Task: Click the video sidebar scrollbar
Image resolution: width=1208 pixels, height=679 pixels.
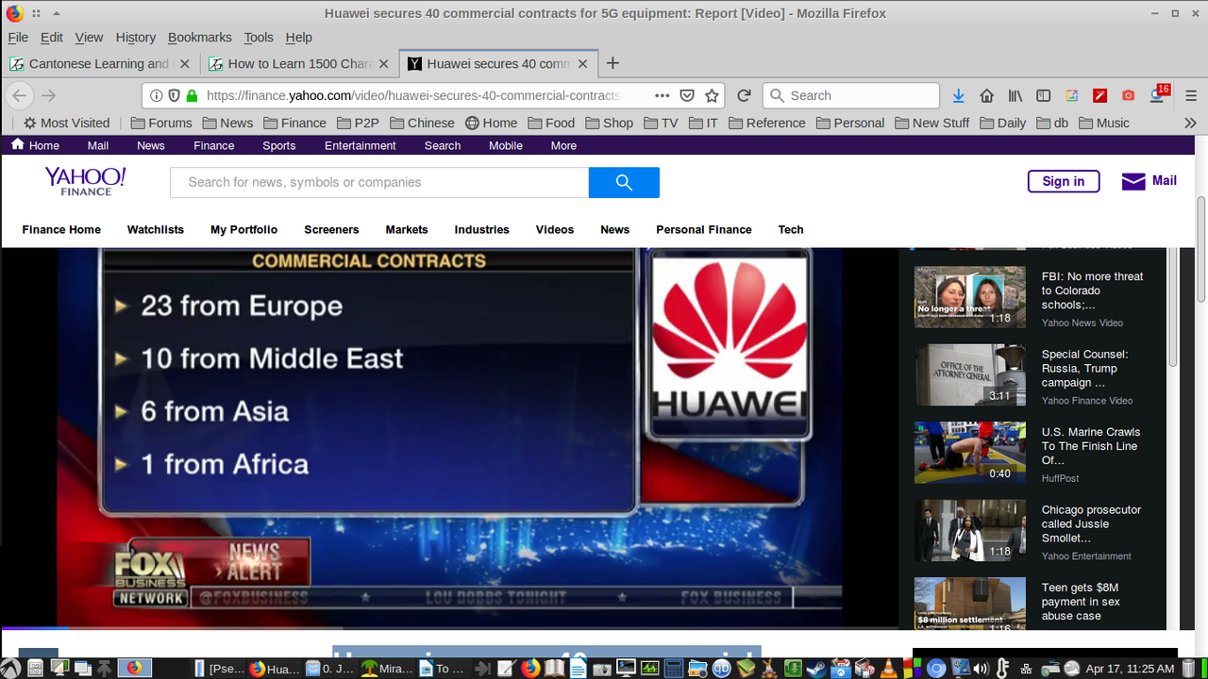Action: (x=1173, y=306)
